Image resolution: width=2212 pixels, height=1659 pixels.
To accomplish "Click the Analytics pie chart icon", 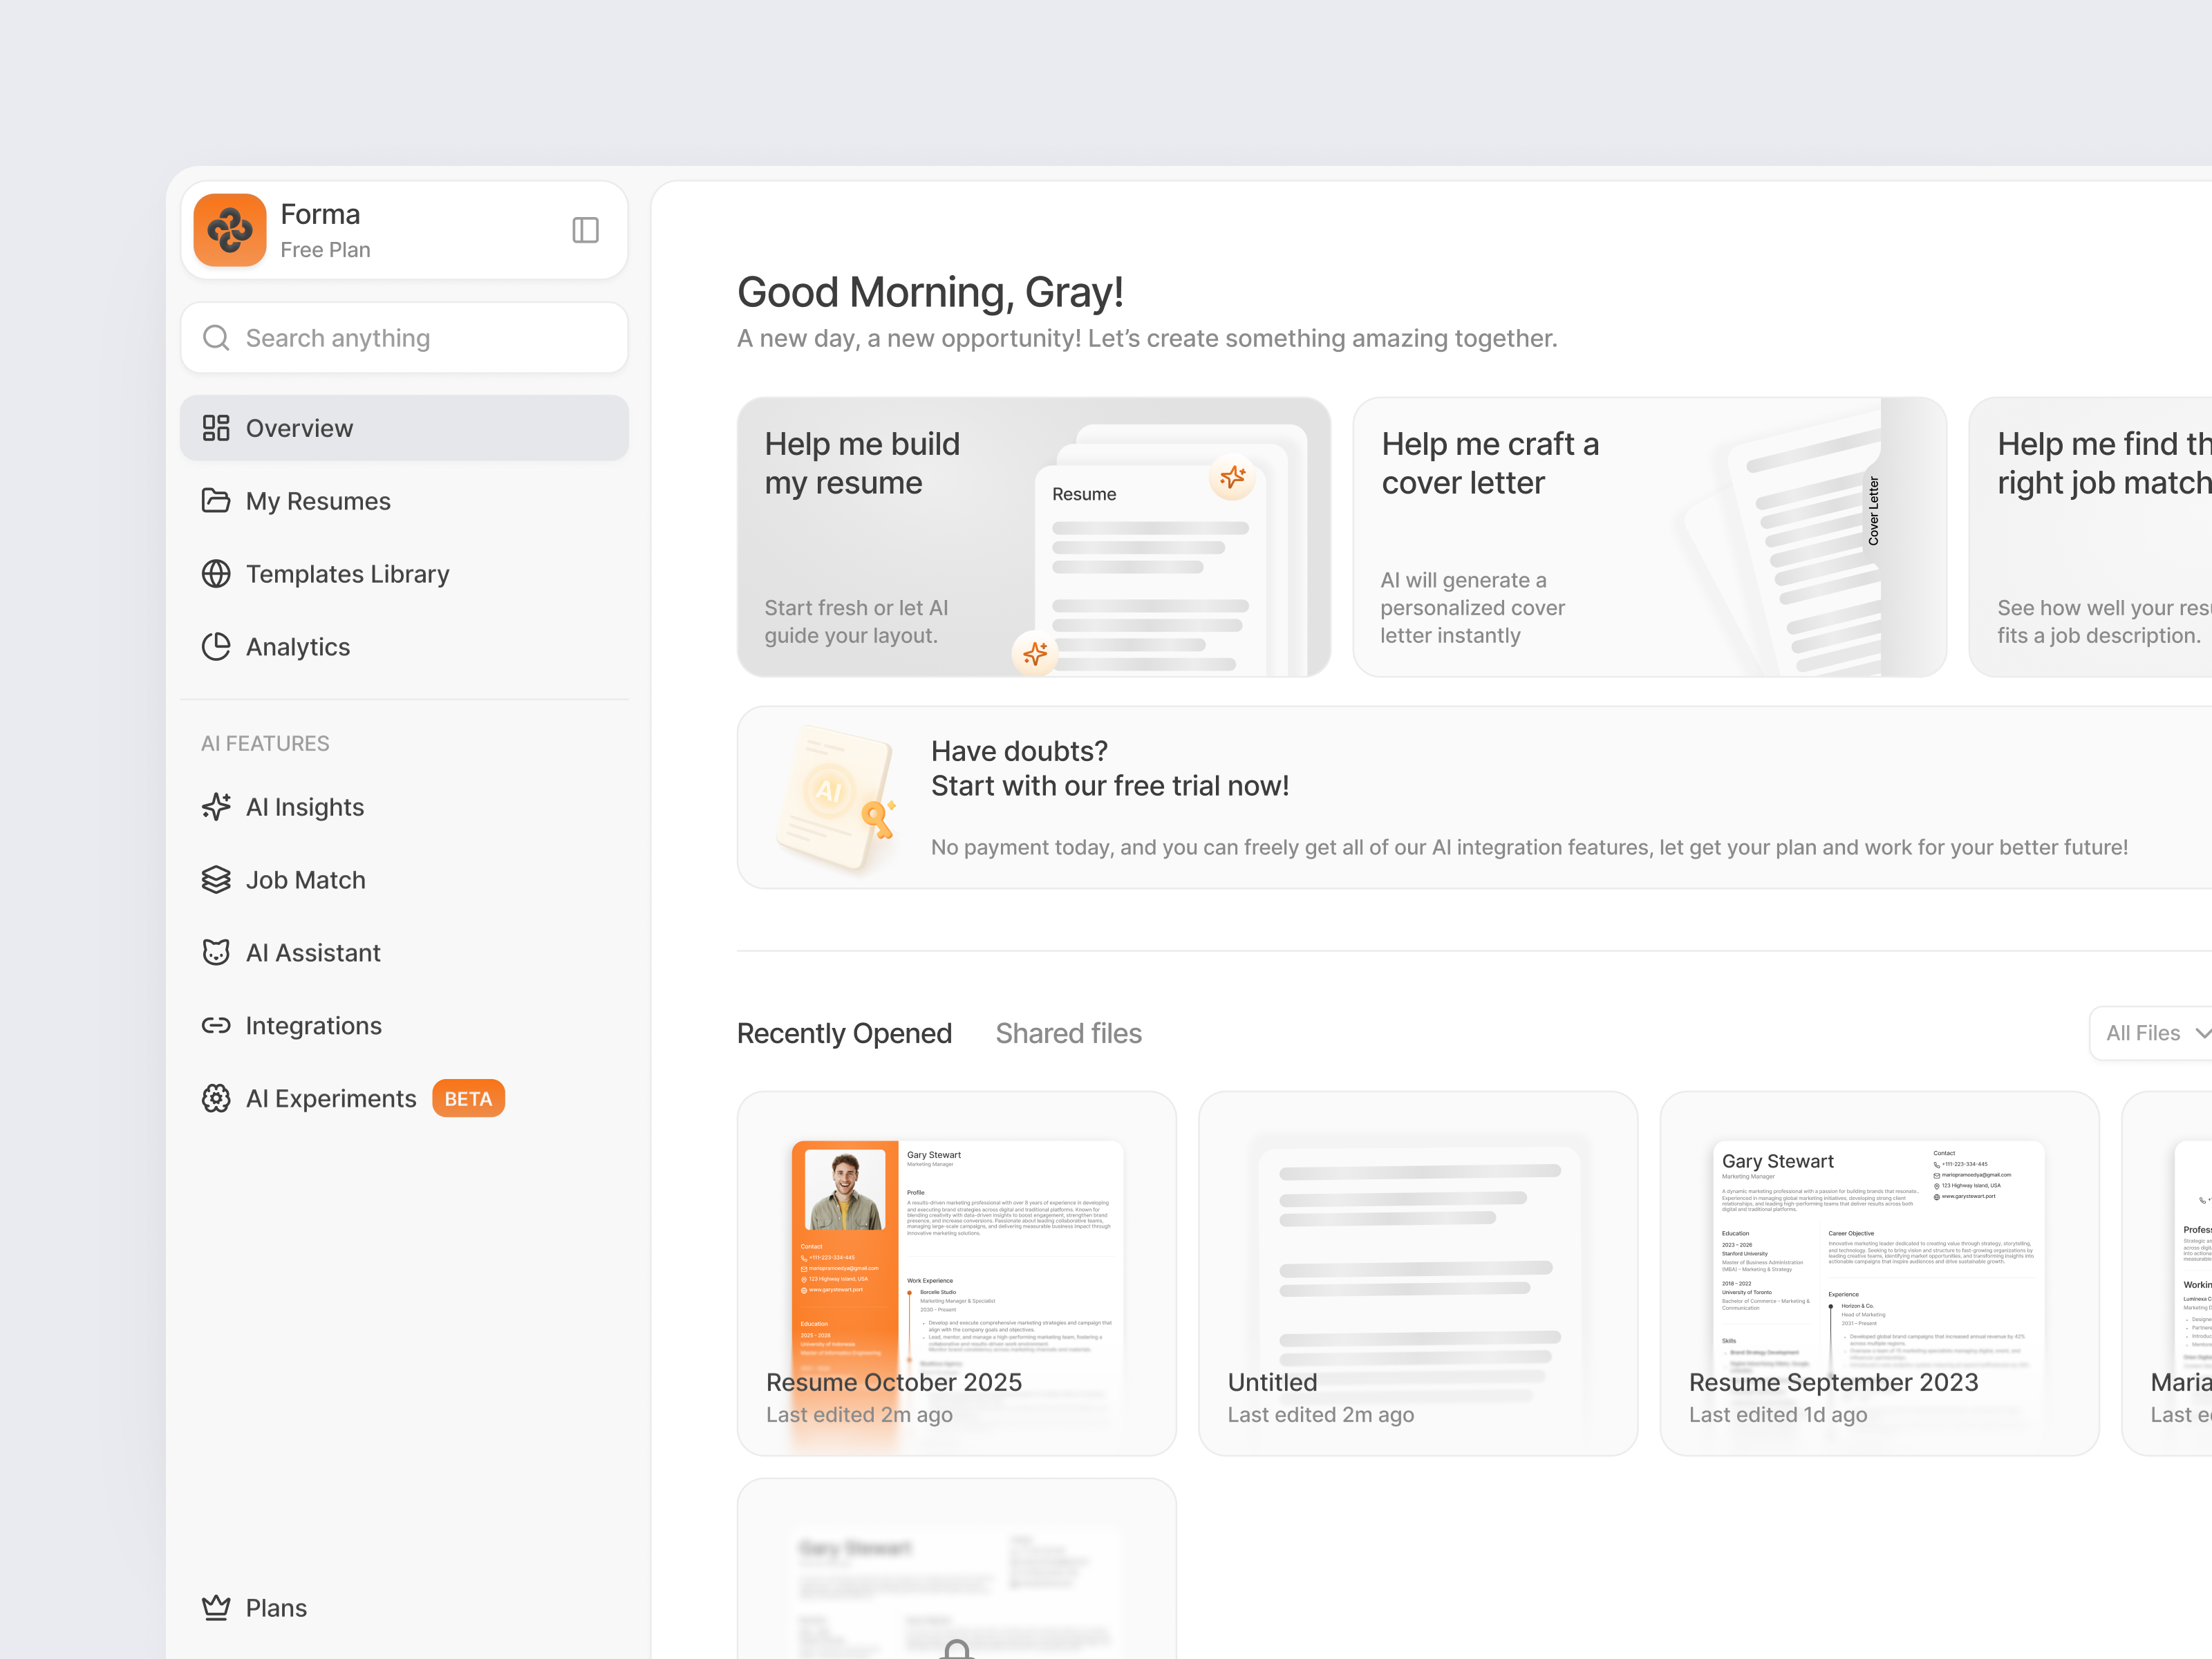I will point(216,646).
